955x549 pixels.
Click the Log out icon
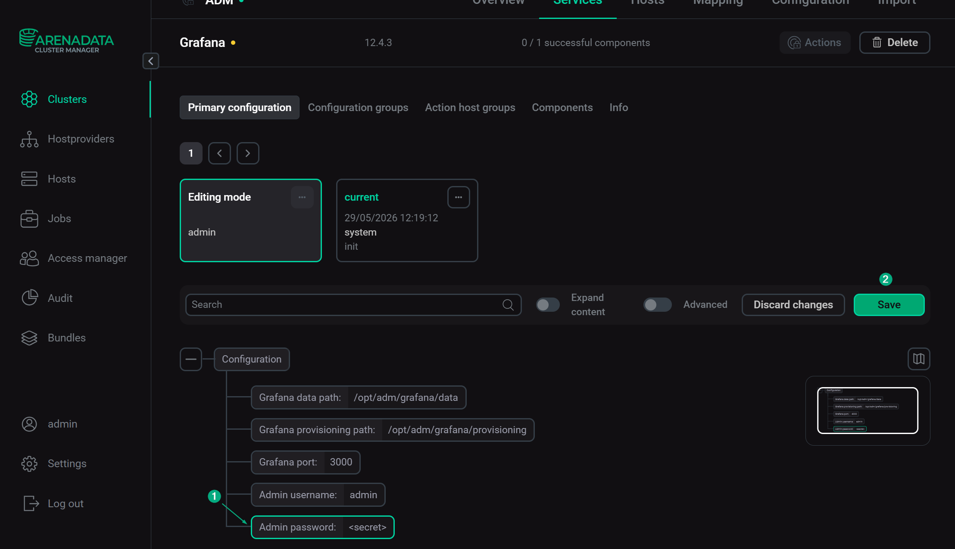tap(31, 503)
